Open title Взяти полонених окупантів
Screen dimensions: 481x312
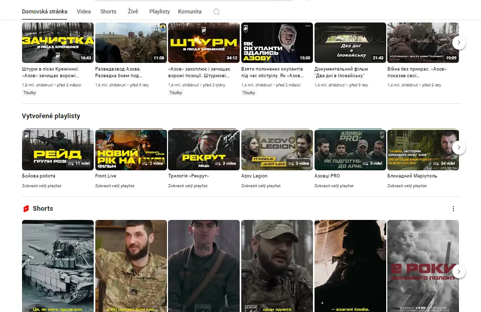tap(273, 72)
